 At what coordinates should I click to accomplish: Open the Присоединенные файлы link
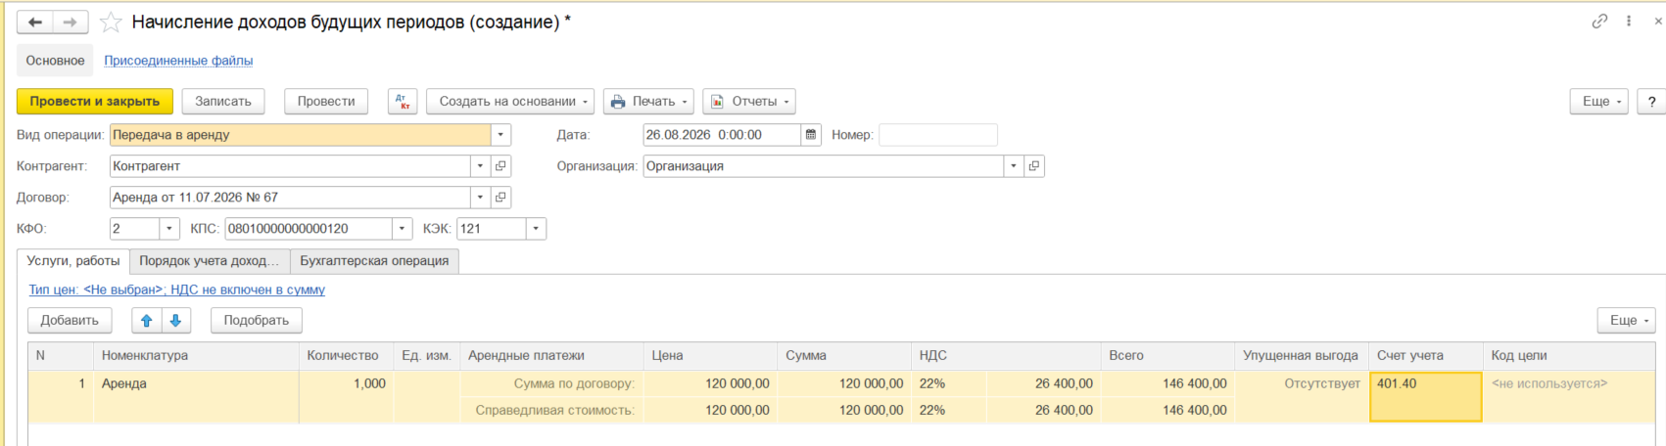[x=178, y=61]
